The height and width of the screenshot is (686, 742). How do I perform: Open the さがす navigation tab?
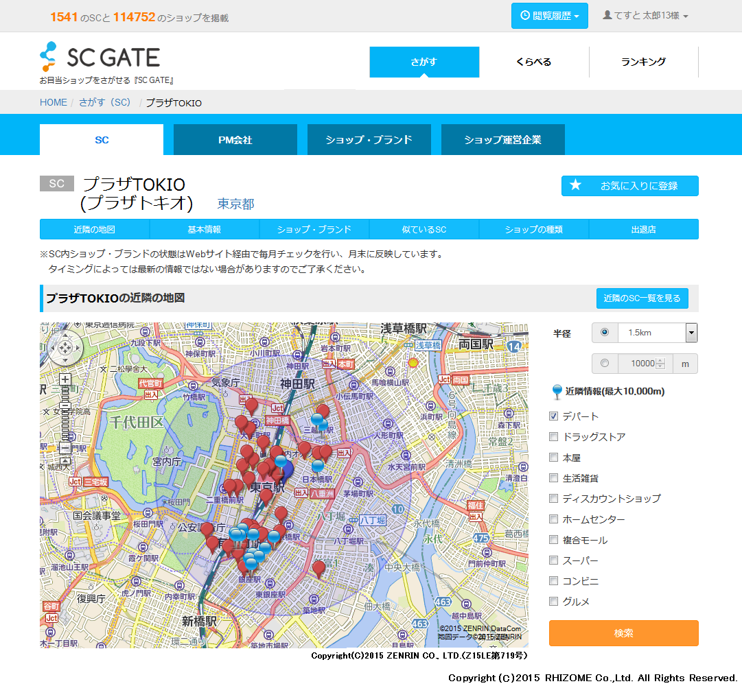click(x=424, y=62)
